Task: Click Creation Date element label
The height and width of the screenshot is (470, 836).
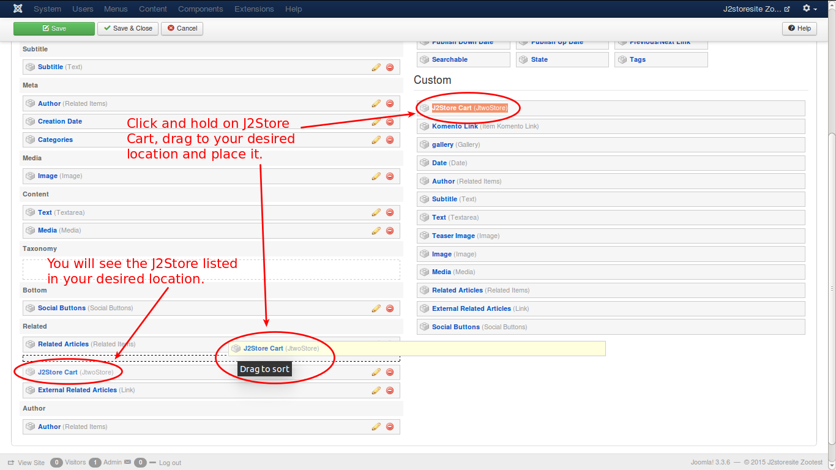Action: click(x=60, y=122)
